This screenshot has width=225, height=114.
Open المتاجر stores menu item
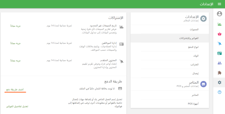170,95
